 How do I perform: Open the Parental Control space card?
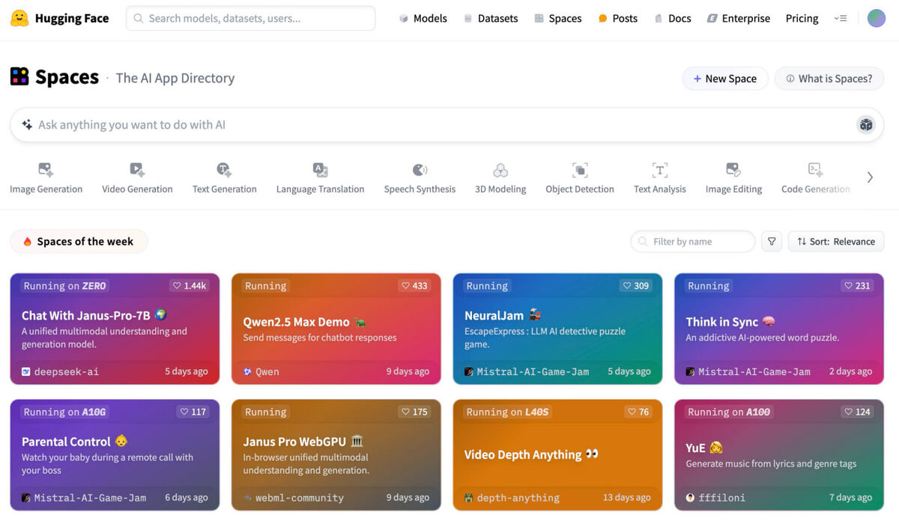(x=115, y=455)
